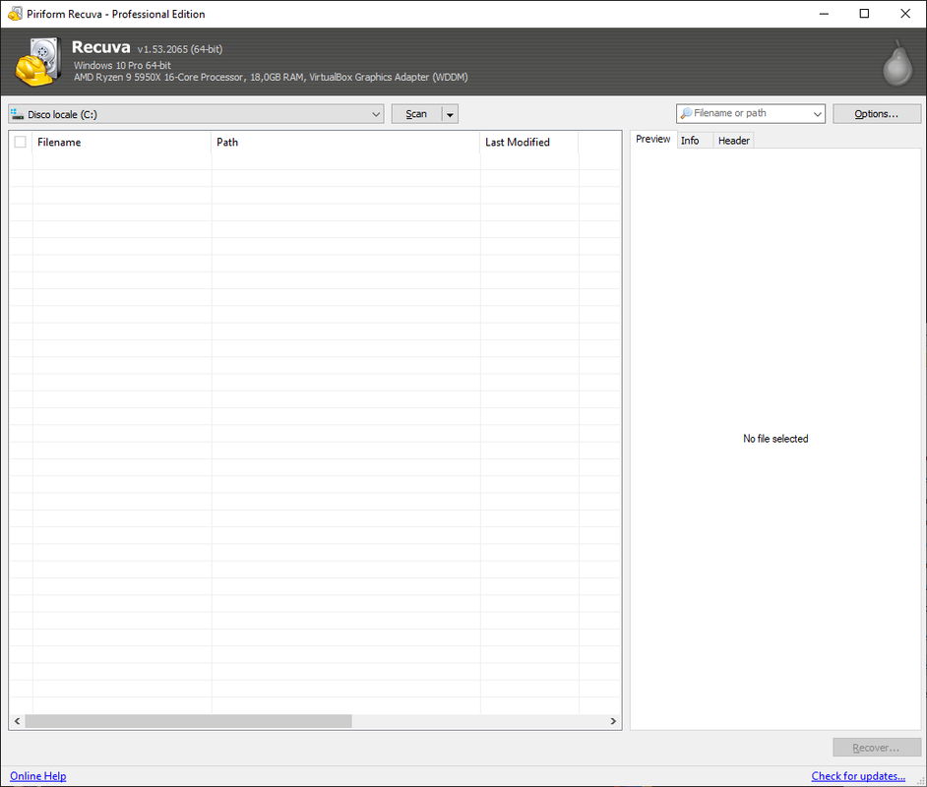
Task: Open the Scan button's dropdown arrow
Action: (450, 114)
